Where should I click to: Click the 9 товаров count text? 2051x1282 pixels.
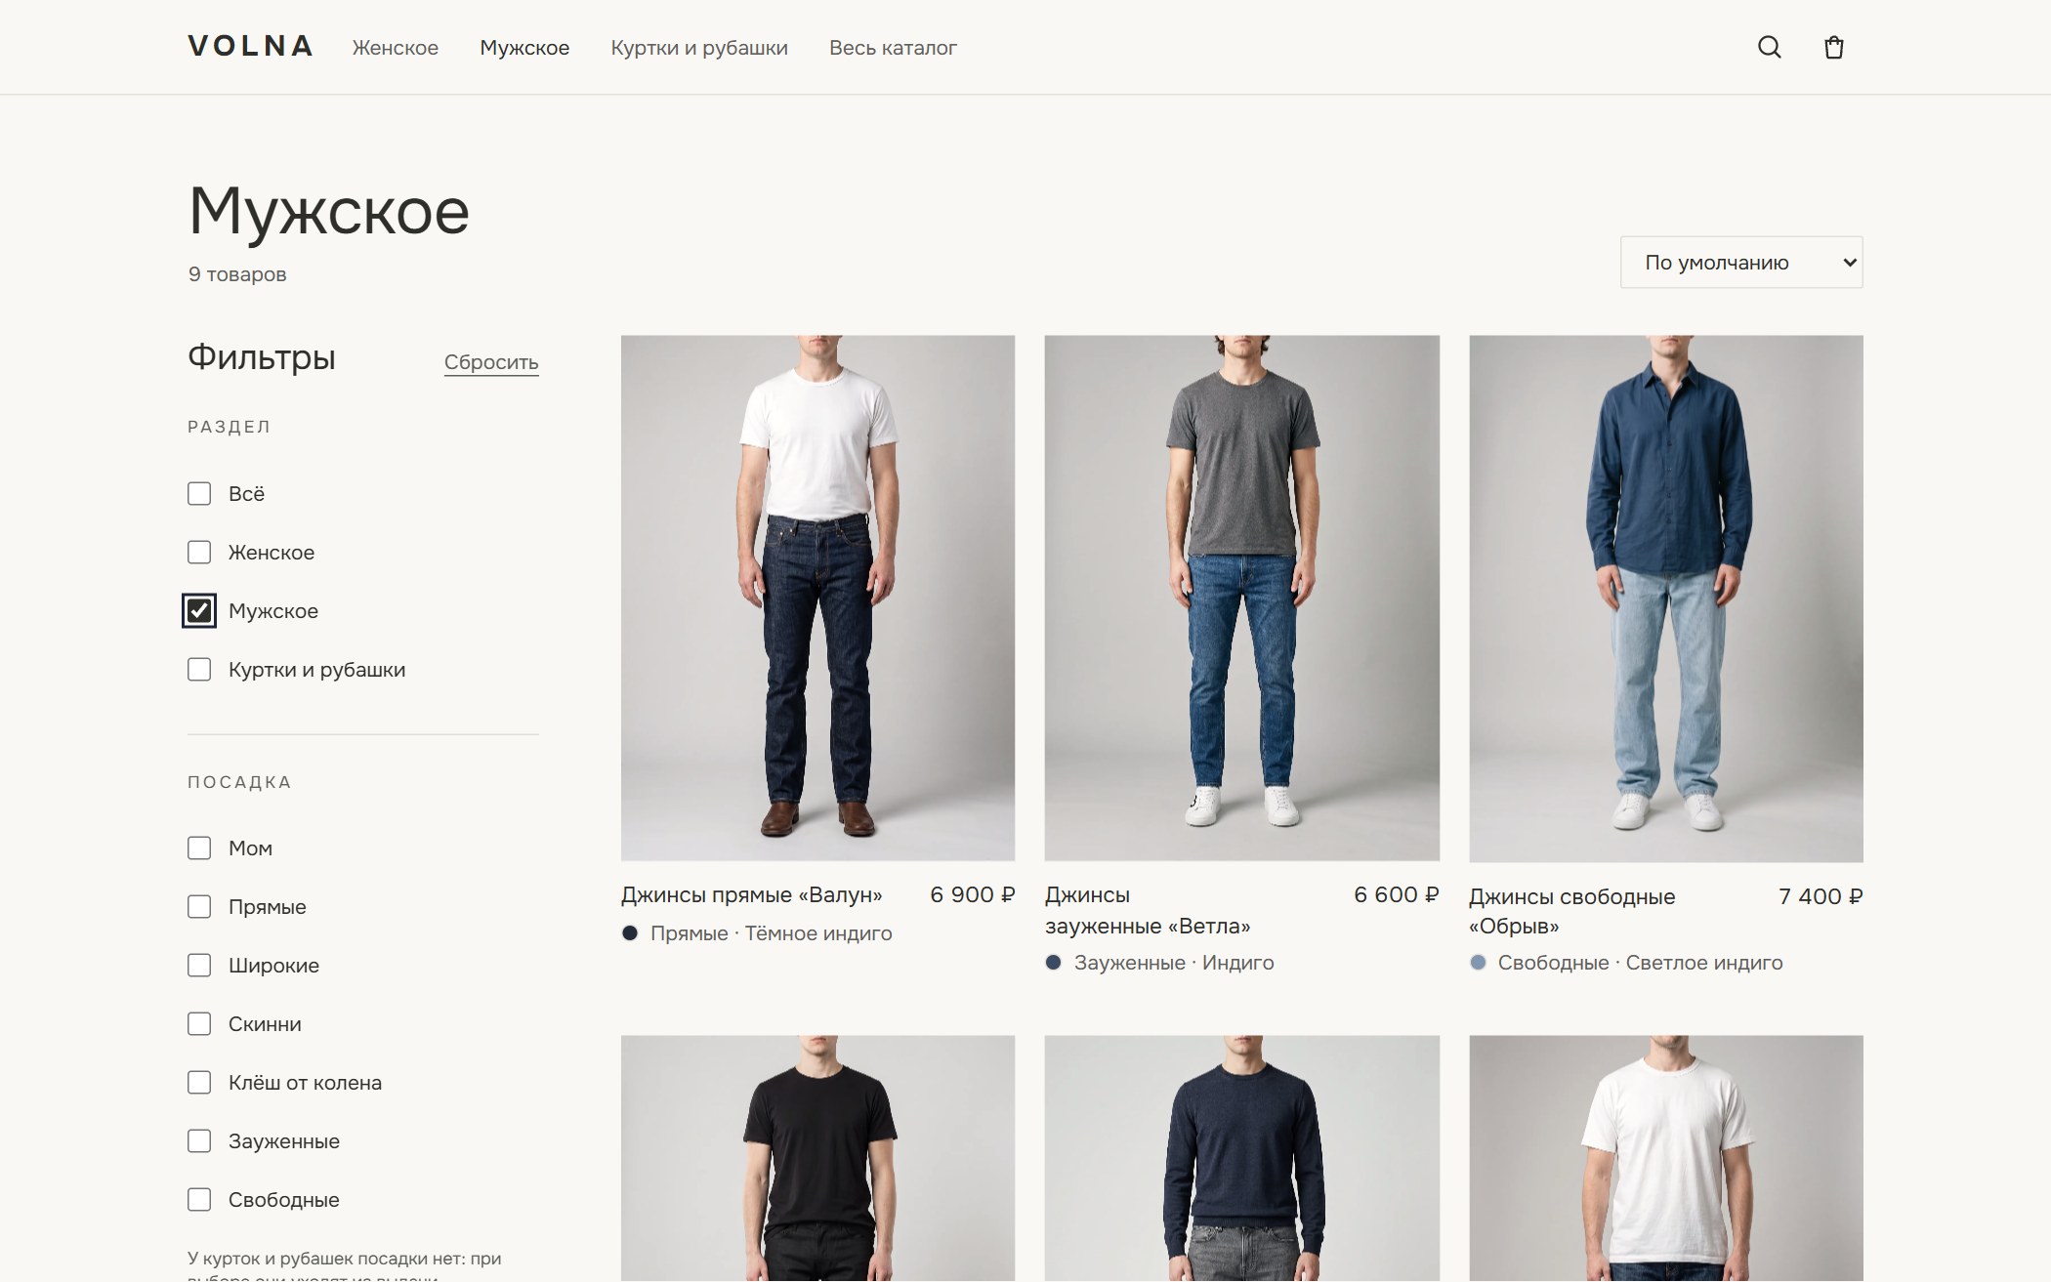(237, 274)
